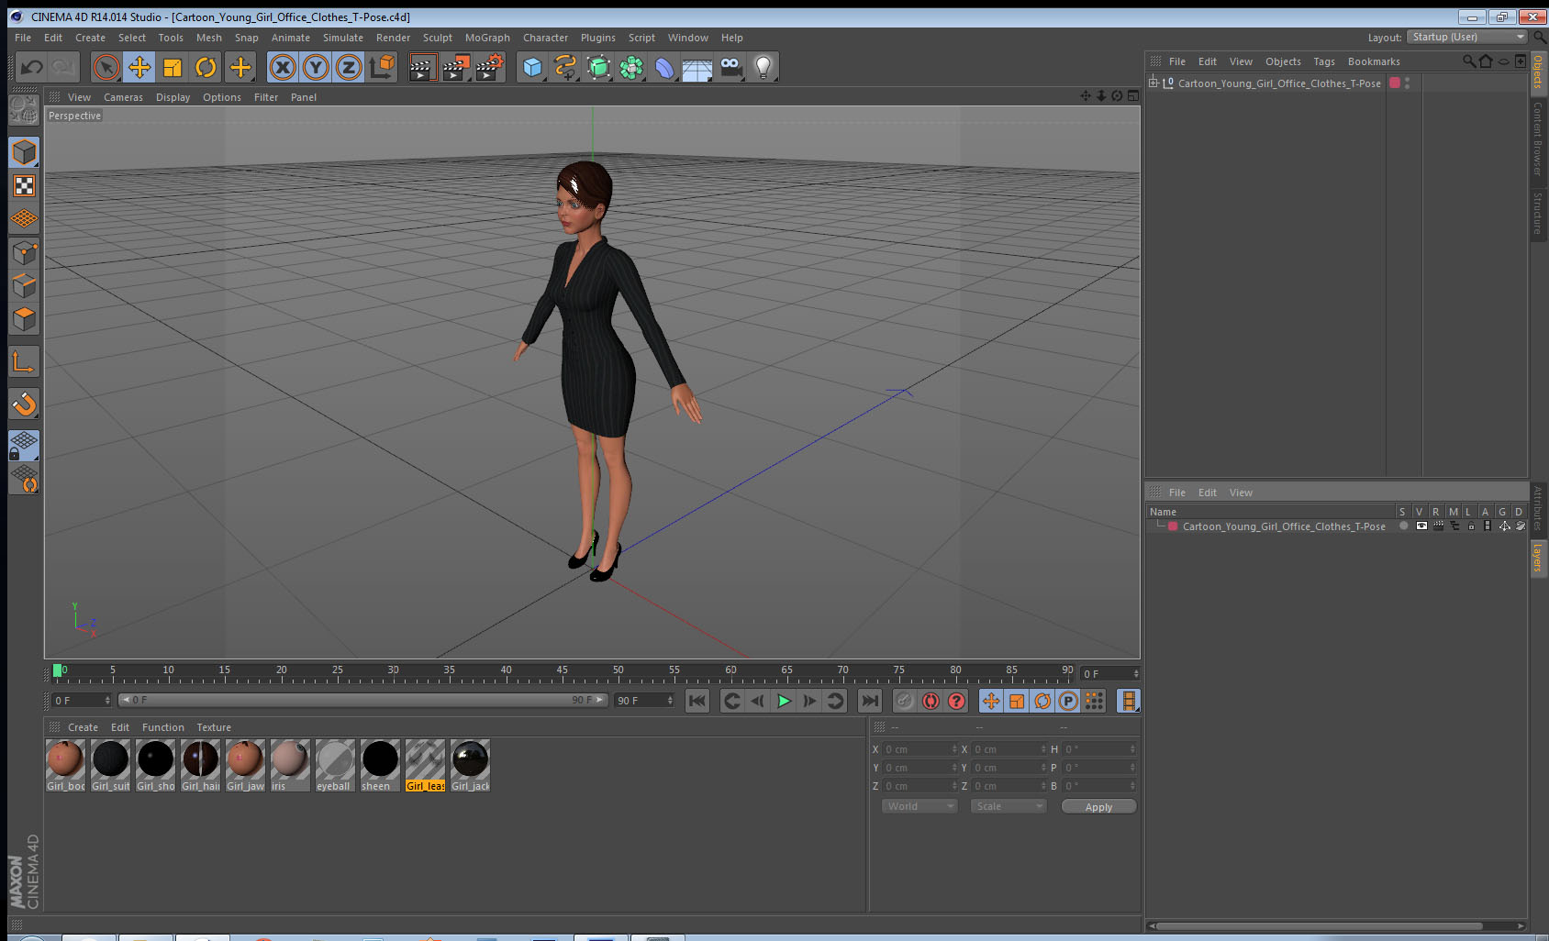The height and width of the screenshot is (941, 1549).
Task: Enable Model mode cube icon
Action: (24, 152)
